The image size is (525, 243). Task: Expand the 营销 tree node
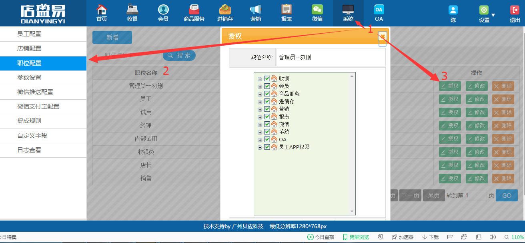(260, 109)
